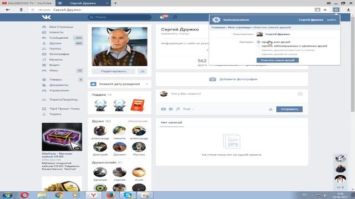
Task: Click the VK search field
Action: pos(120,17)
